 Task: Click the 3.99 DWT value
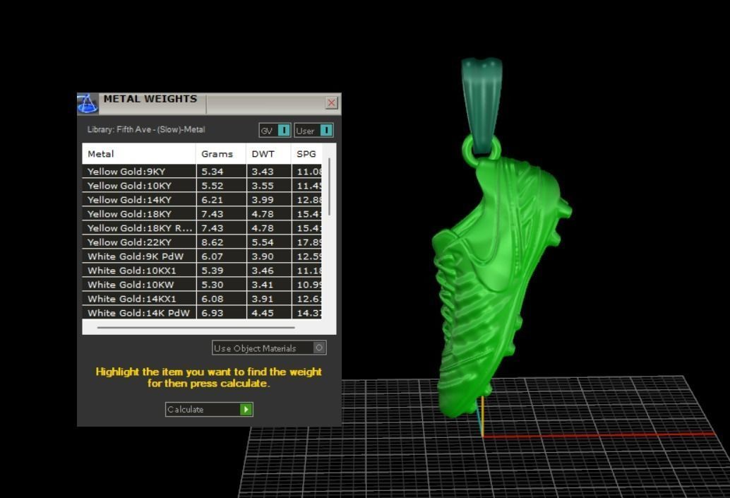[x=263, y=200]
